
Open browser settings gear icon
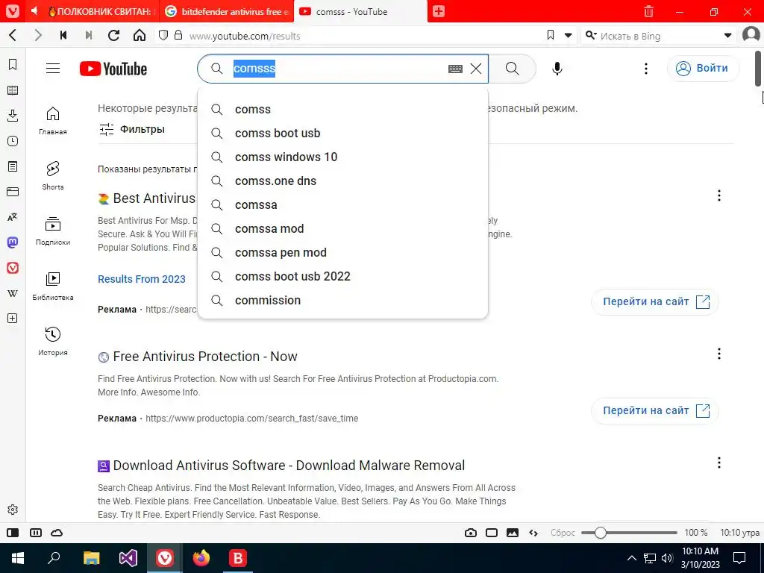click(x=13, y=510)
